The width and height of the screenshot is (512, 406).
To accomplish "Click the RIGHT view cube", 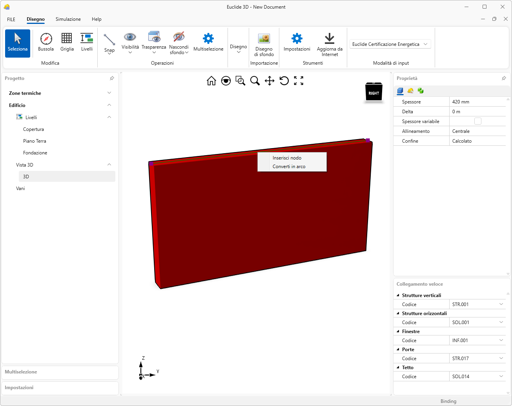I will pos(374,93).
